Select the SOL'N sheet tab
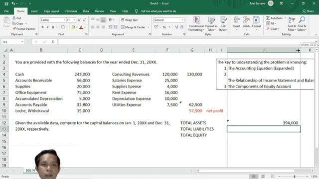Viewport: 319px width, 179px height. [x=30, y=171]
